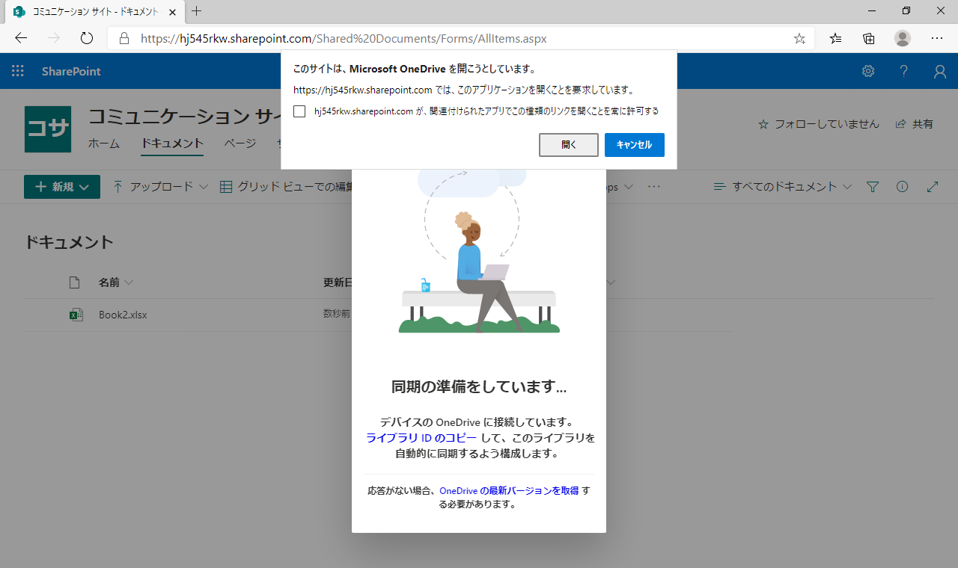The image size is (958, 568).
Task: Check always allow links checkbox
Action: [x=299, y=111]
